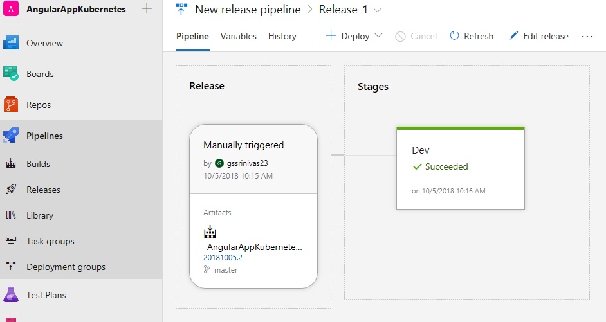The width and height of the screenshot is (606, 322).
Task: Click the _AngularAppKubernete... artifact name
Action: pos(253,247)
